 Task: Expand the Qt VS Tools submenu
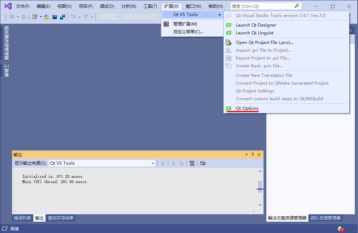click(x=192, y=15)
